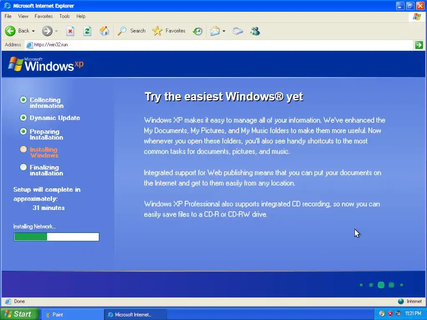Click the orange 'Installing Windows' text
The height and width of the screenshot is (320, 427).
pyautogui.click(x=44, y=152)
